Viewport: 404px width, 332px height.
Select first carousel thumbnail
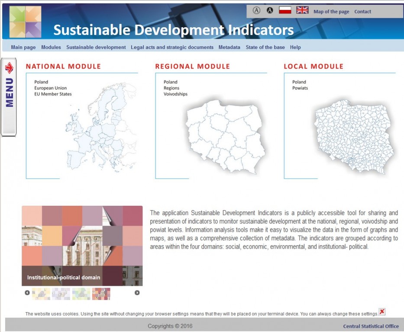coord(41,294)
